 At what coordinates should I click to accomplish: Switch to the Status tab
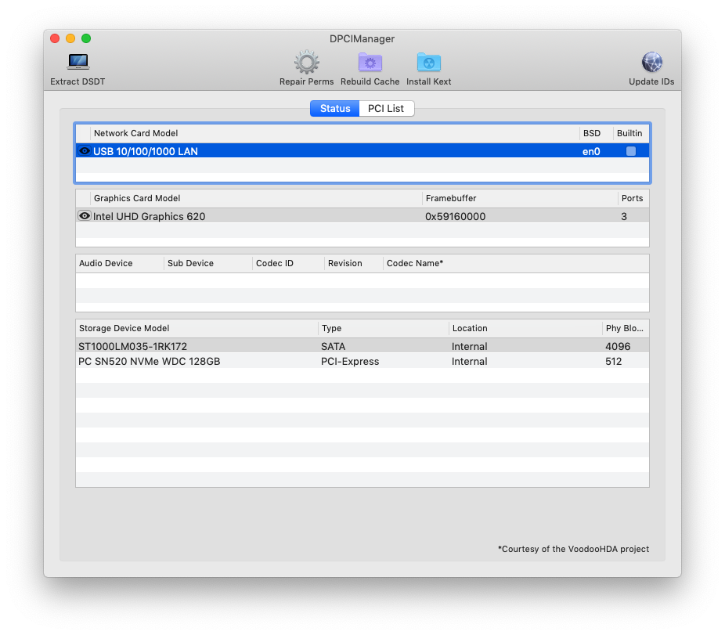tap(335, 108)
